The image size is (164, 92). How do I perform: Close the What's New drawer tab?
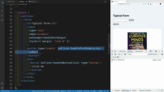[130, 90]
